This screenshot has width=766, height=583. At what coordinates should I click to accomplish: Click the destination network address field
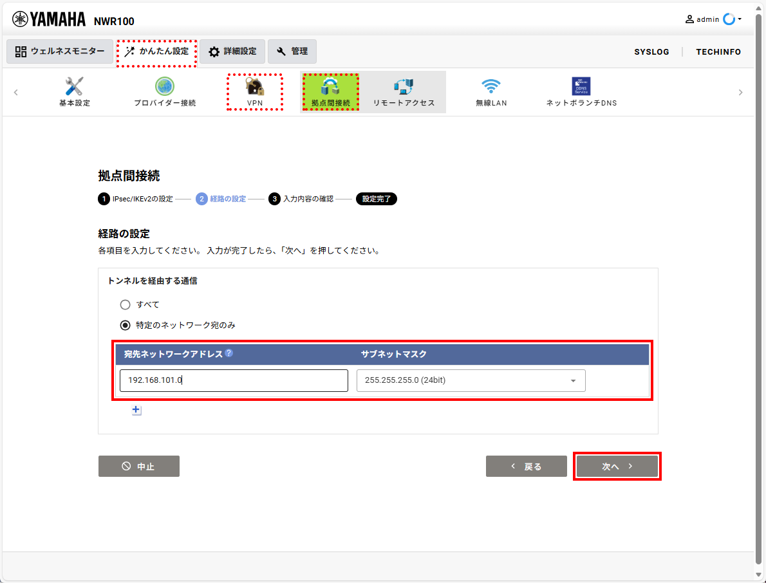(x=234, y=380)
